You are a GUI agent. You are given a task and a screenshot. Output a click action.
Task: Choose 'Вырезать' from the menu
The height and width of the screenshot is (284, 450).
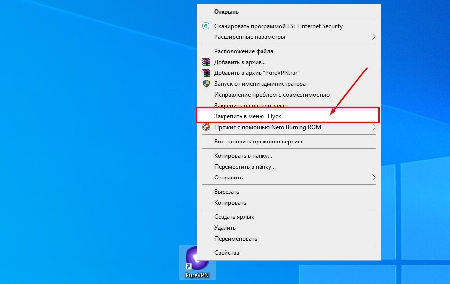(x=289, y=192)
